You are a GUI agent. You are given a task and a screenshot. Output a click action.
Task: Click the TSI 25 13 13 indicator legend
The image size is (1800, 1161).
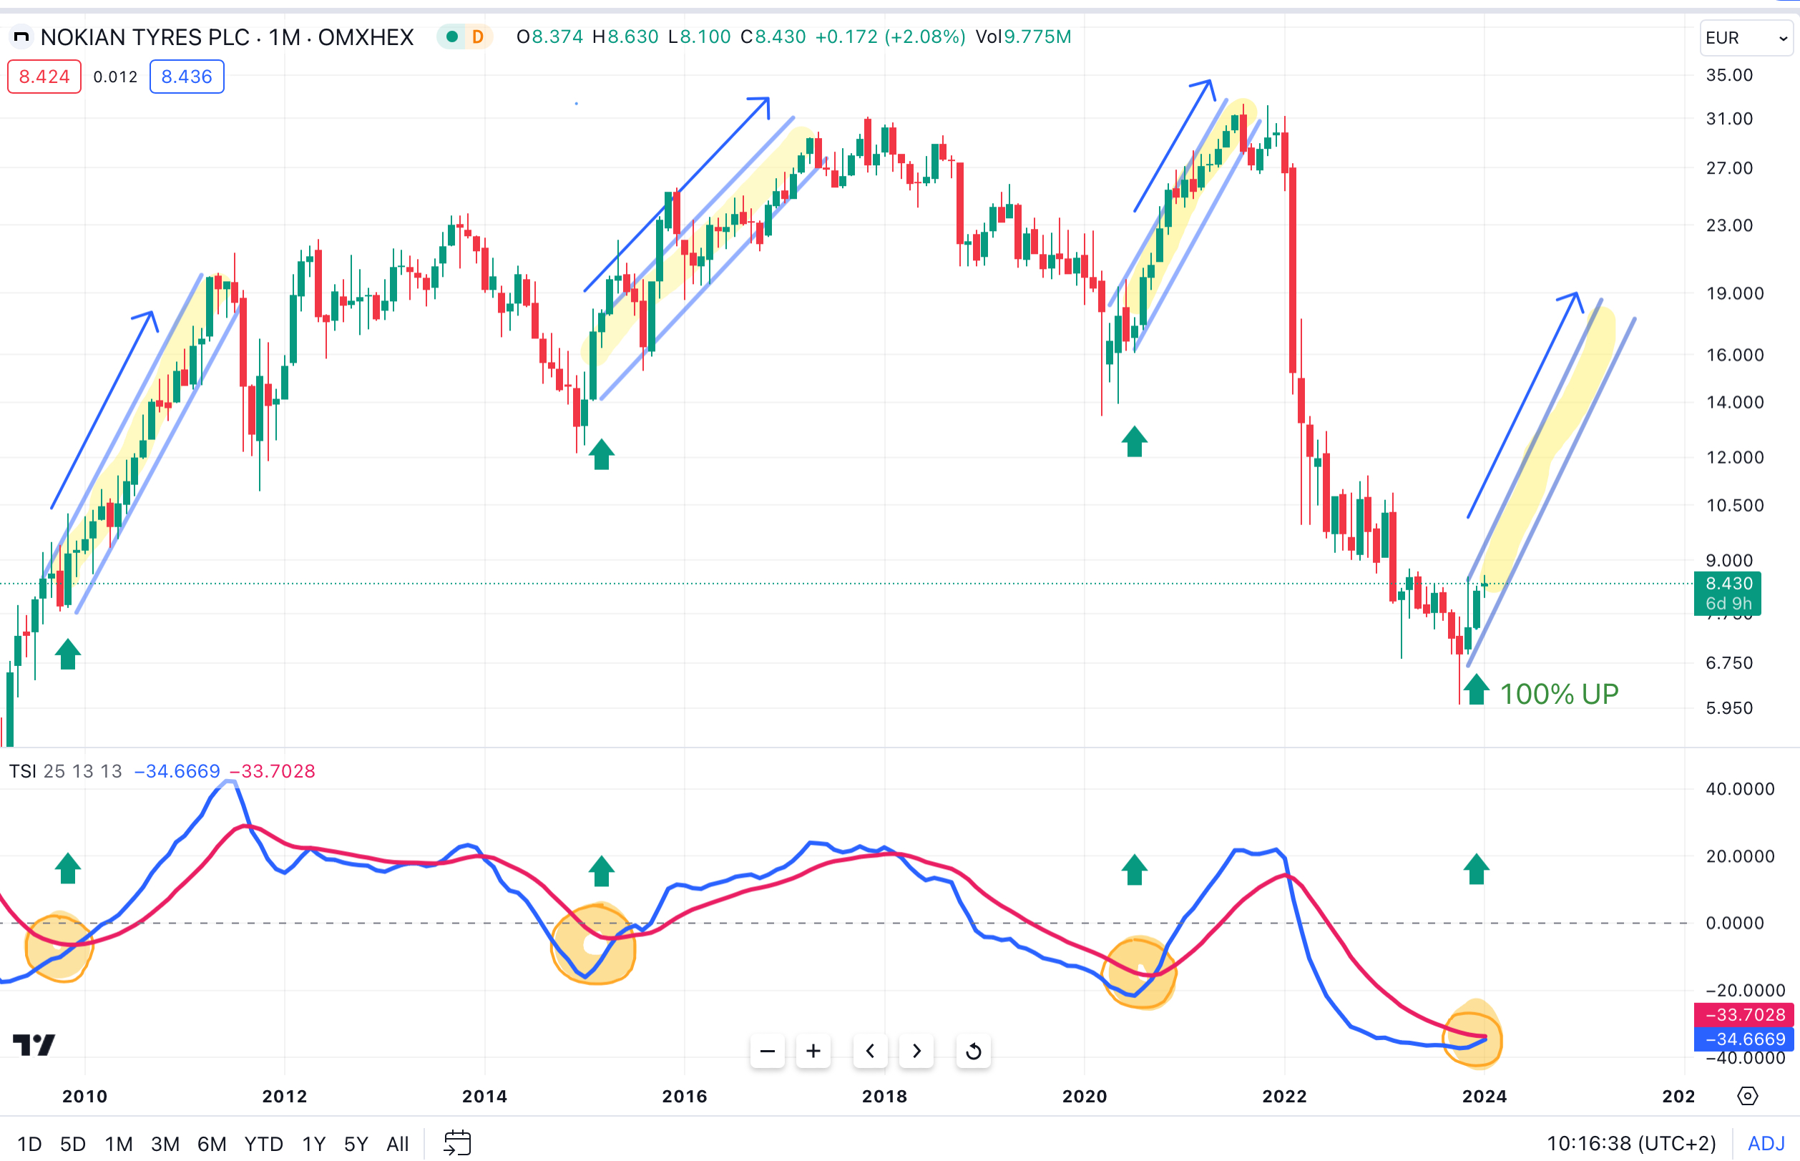(x=66, y=771)
